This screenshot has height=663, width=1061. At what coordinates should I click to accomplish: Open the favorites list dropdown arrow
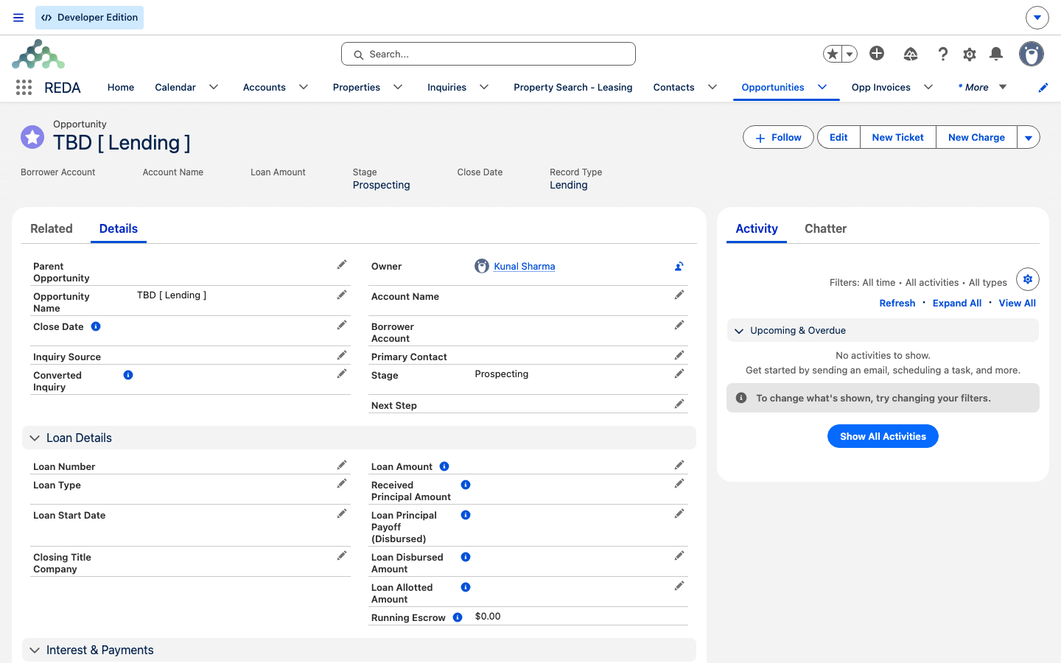click(850, 54)
